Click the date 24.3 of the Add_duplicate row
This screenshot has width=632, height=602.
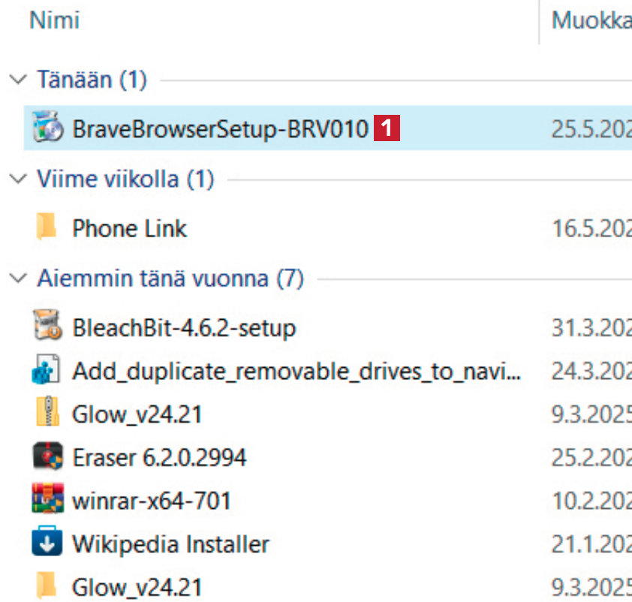click(x=591, y=371)
